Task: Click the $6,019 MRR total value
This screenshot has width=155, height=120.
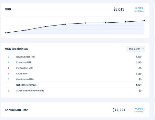Action: coord(119,9)
